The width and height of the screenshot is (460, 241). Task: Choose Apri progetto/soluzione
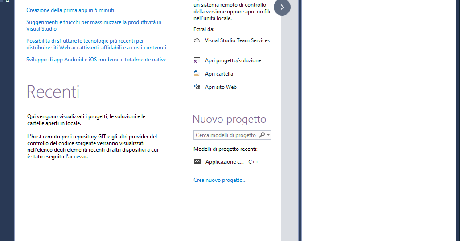[233, 60]
